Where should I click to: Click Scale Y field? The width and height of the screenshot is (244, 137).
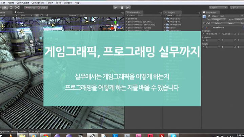[x=227, y=47]
